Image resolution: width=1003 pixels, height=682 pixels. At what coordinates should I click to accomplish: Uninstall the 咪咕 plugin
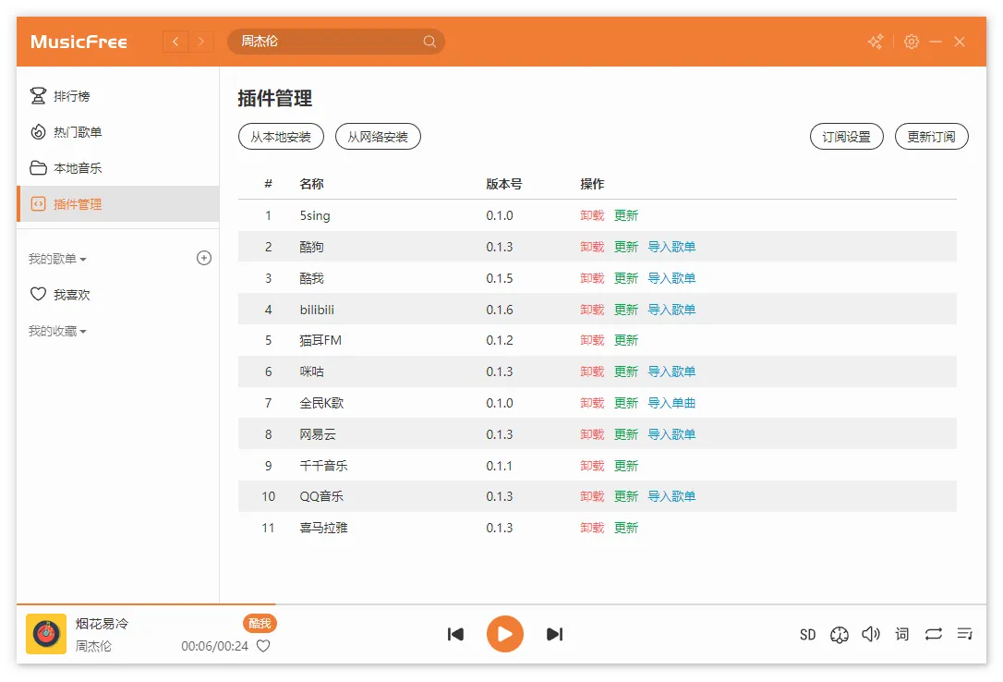[x=592, y=371]
